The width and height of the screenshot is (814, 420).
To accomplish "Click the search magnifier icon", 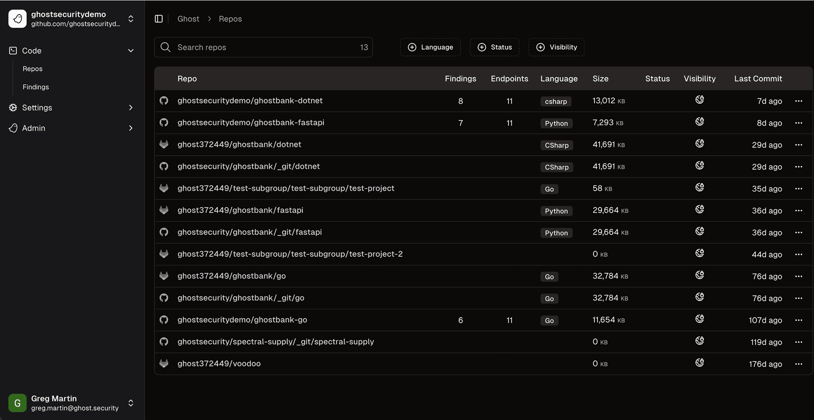I will click(x=165, y=47).
